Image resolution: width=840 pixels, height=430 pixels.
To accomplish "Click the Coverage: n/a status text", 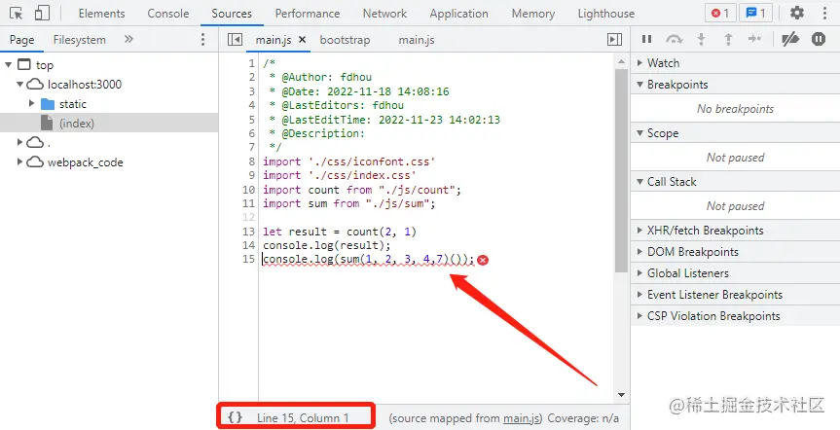I will [583, 418].
